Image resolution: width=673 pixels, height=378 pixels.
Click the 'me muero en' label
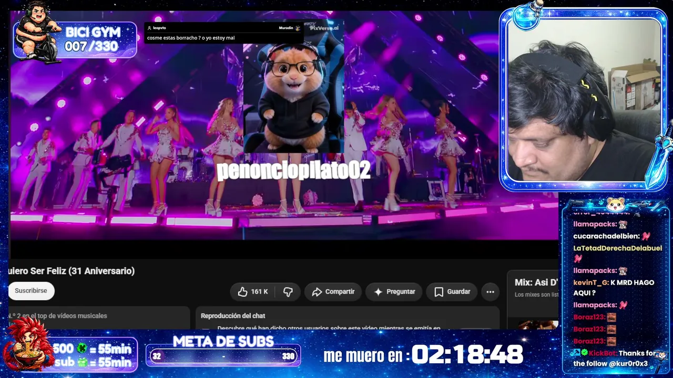pyautogui.click(x=366, y=356)
